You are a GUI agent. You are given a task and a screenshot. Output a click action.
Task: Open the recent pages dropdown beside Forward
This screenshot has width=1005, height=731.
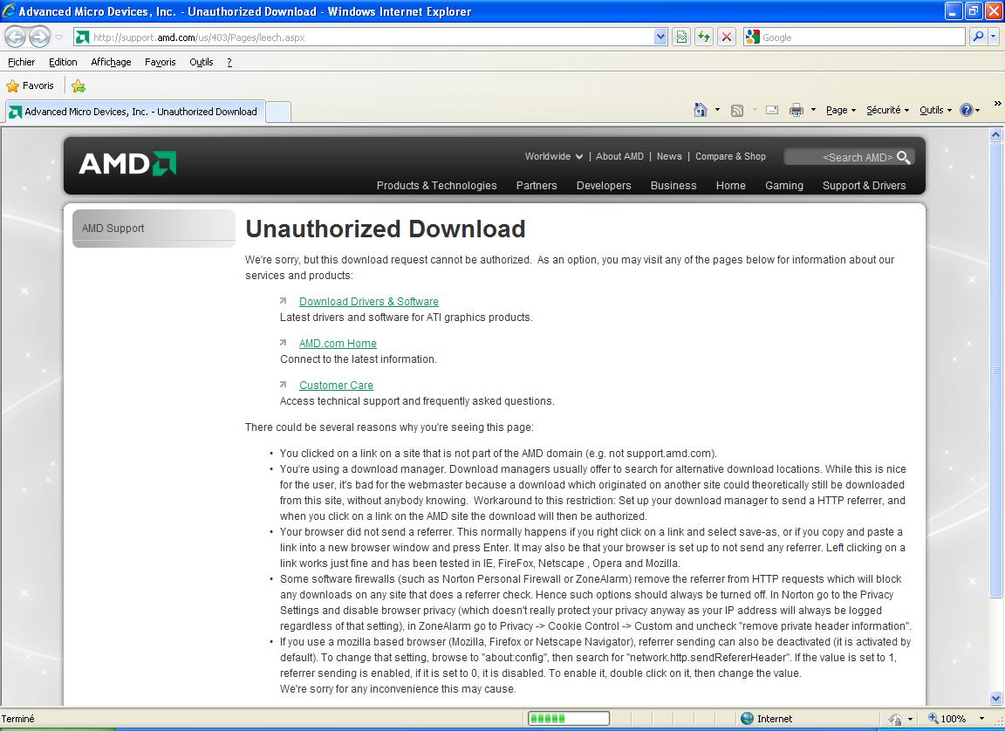(59, 38)
